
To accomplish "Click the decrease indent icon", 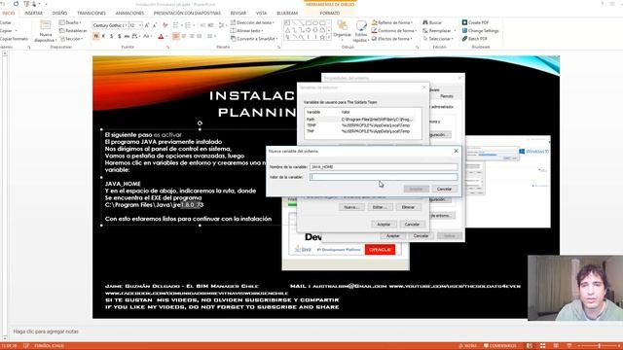I will pos(202,25).
